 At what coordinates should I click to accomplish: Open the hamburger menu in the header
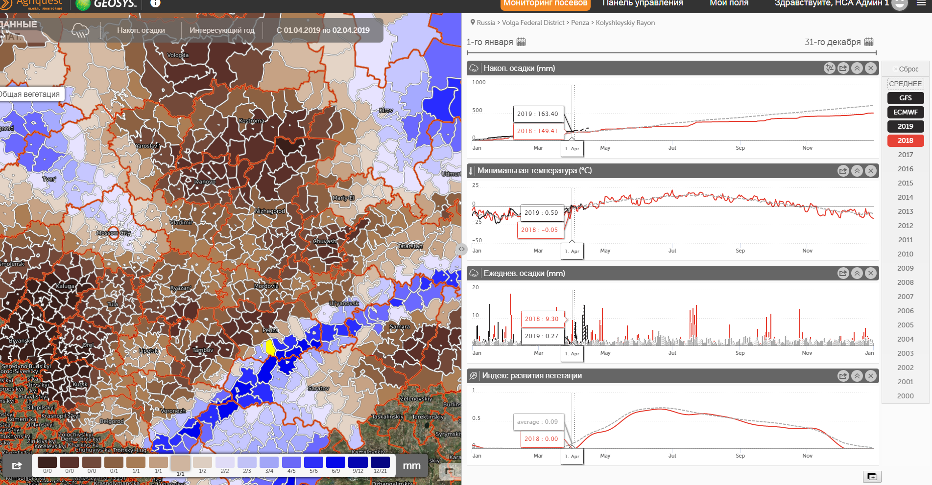(921, 3)
